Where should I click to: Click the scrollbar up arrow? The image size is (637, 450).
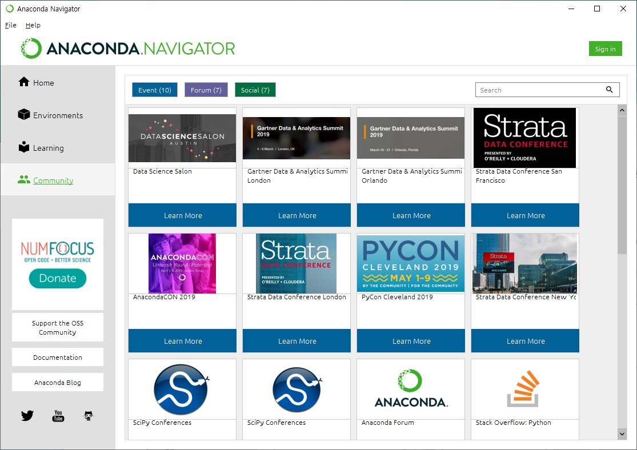point(622,110)
